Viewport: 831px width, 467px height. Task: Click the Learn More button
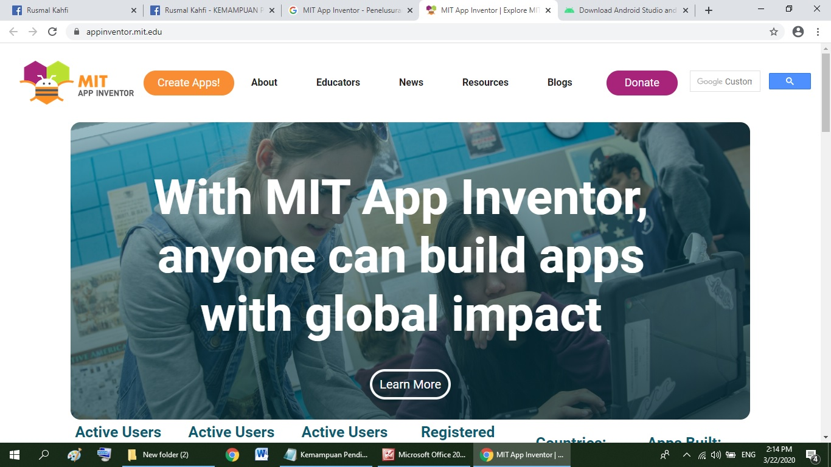[x=410, y=384]
